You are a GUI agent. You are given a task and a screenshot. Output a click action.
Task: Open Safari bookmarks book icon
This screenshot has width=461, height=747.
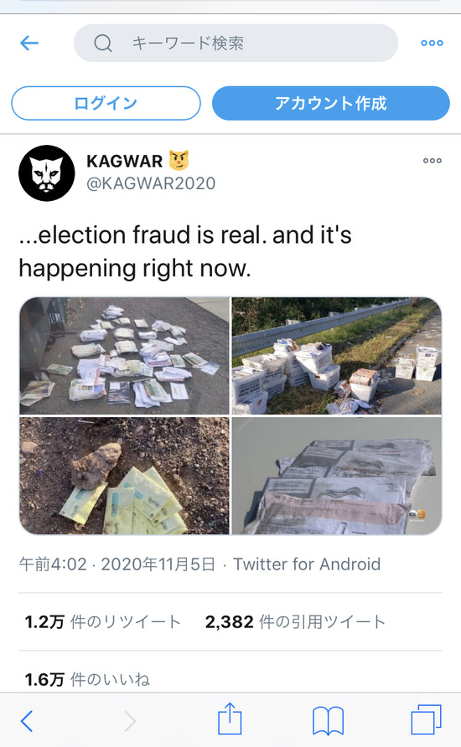click(x=328, y=720)
